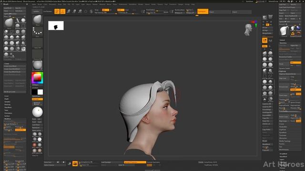Open the current brush thumbnail on left shelf

(x=37, y=20)
